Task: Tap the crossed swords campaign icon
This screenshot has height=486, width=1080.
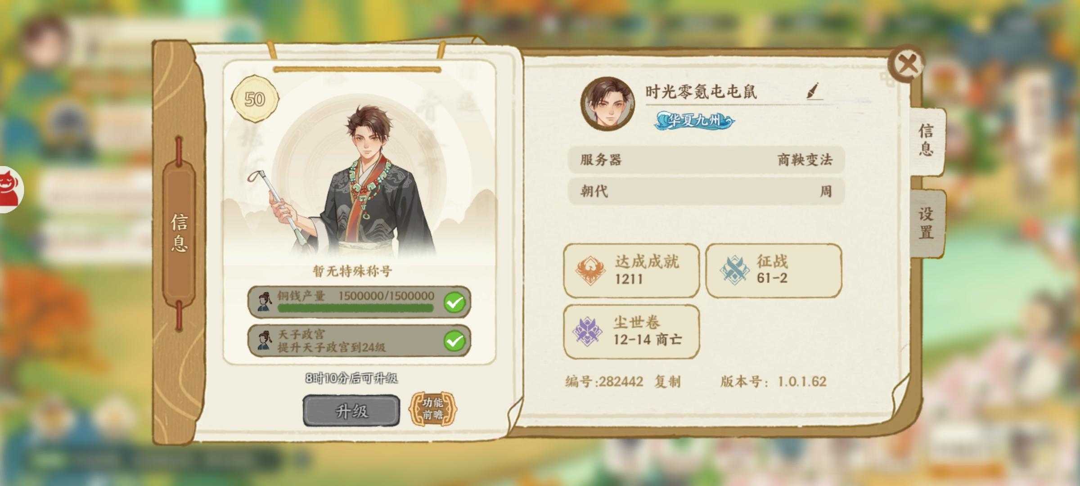Action: coord(734,269)
